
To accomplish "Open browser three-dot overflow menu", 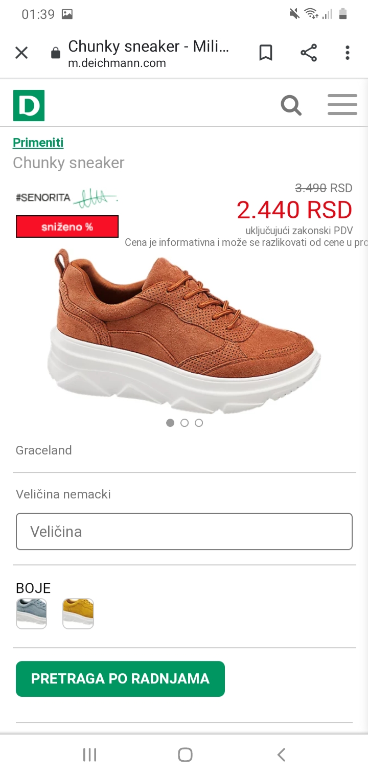I will tap(348, 53).
